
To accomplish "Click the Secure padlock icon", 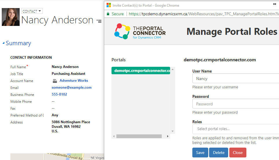I will click(x=108, y=14).
